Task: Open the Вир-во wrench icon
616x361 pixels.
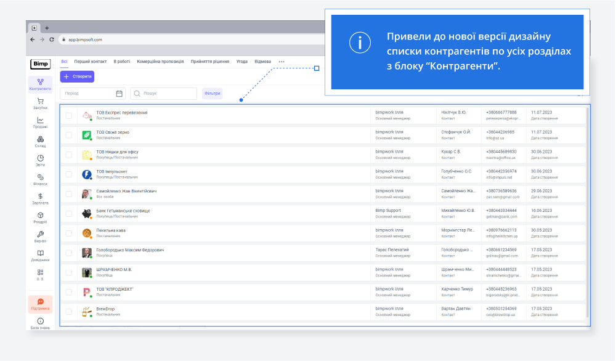Action: point(40,235)
